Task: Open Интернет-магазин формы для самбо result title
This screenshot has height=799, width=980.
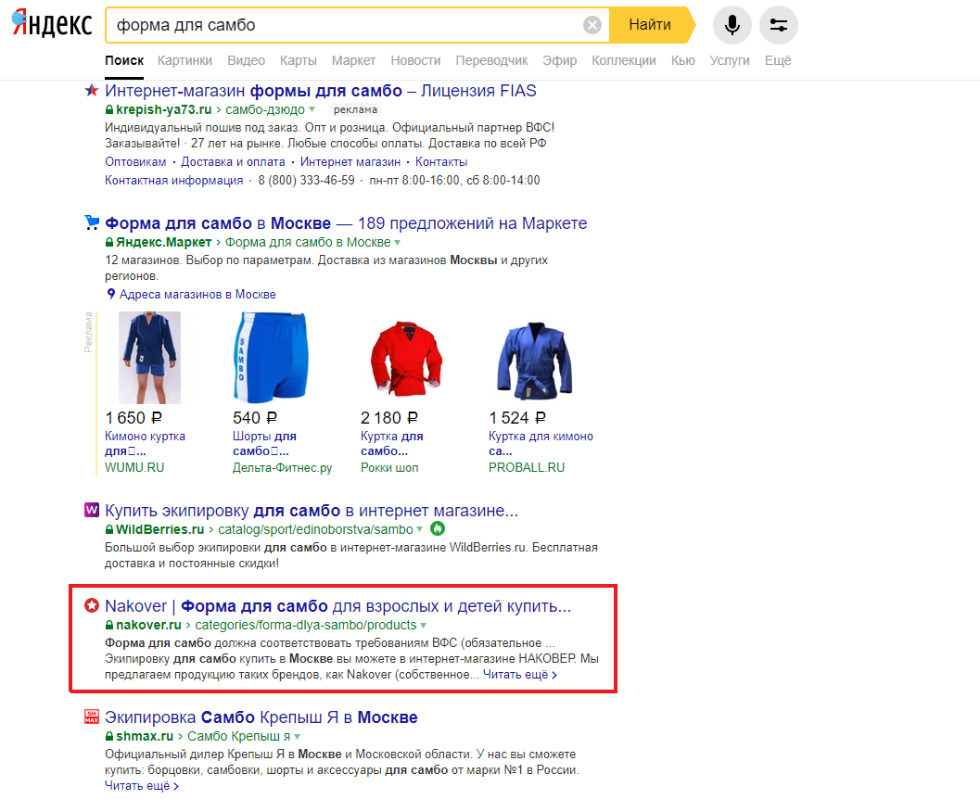Action: point(321,91)
